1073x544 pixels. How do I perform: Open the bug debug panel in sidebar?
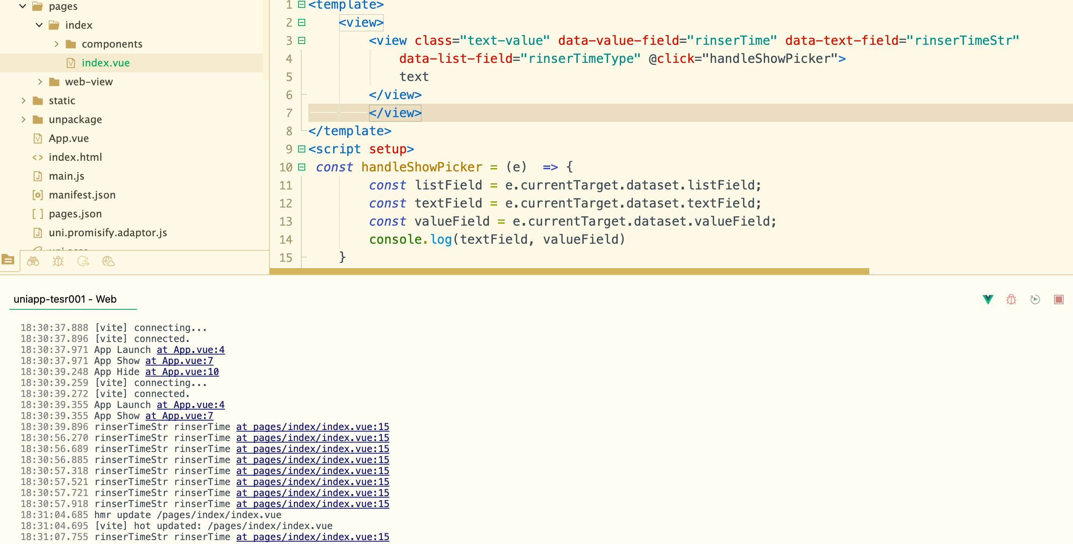pos(58,261)
